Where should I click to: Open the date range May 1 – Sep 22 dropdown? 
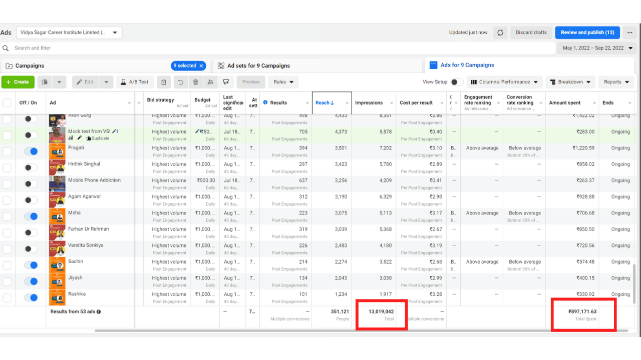[x=598, y=48]
